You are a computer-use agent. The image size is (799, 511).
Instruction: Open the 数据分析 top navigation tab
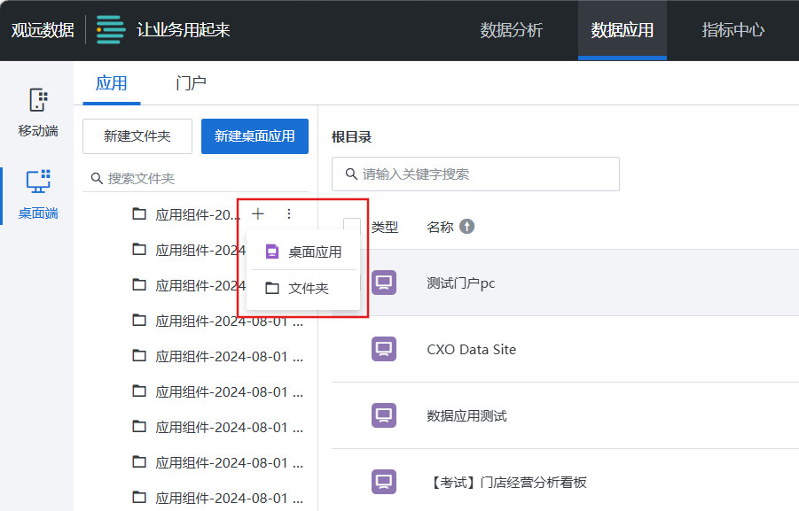tap(512, 30)
